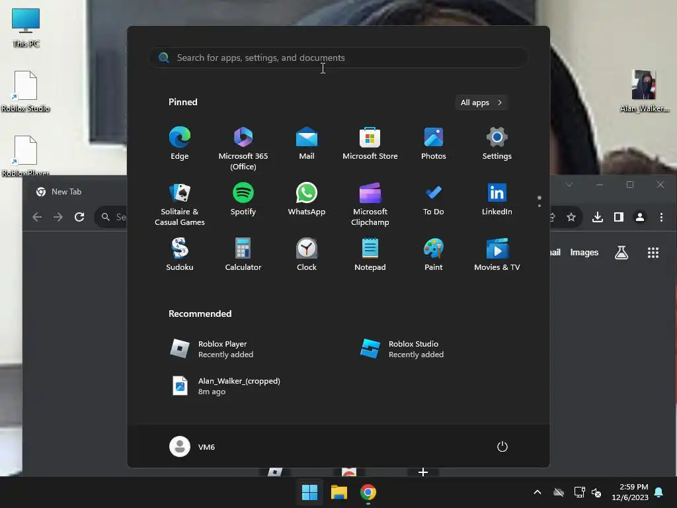
Task: Open the VM6 user account menu
Action: tap(192, 446)
